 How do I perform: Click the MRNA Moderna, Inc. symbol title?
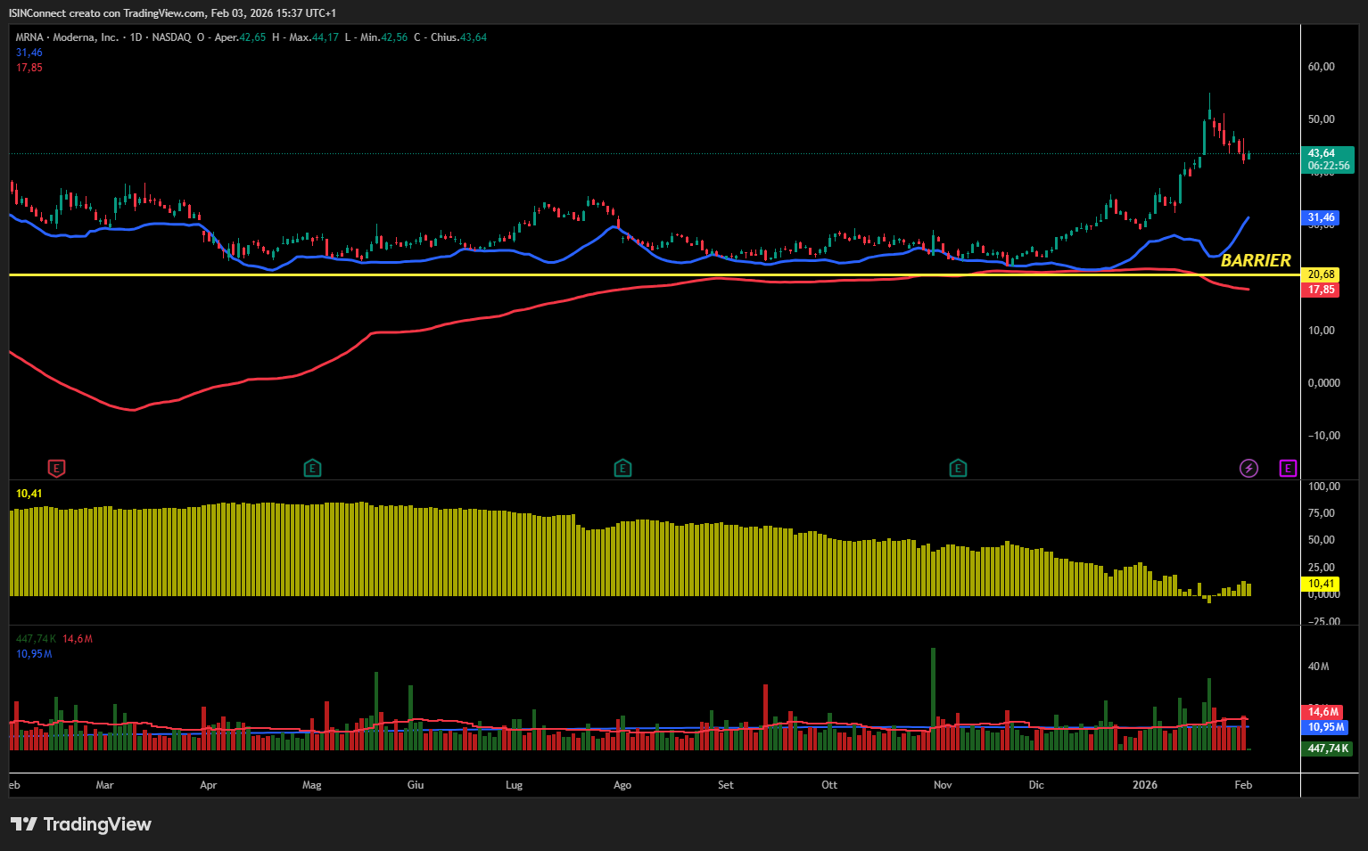[x=67, y=37]
